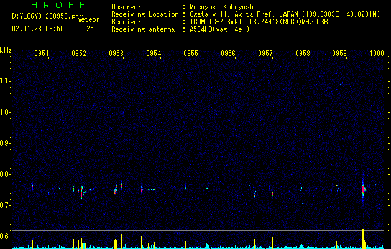Viewport: 391px width, 249px height.
Task: Click the HROFFT title text
Action: 63,5
